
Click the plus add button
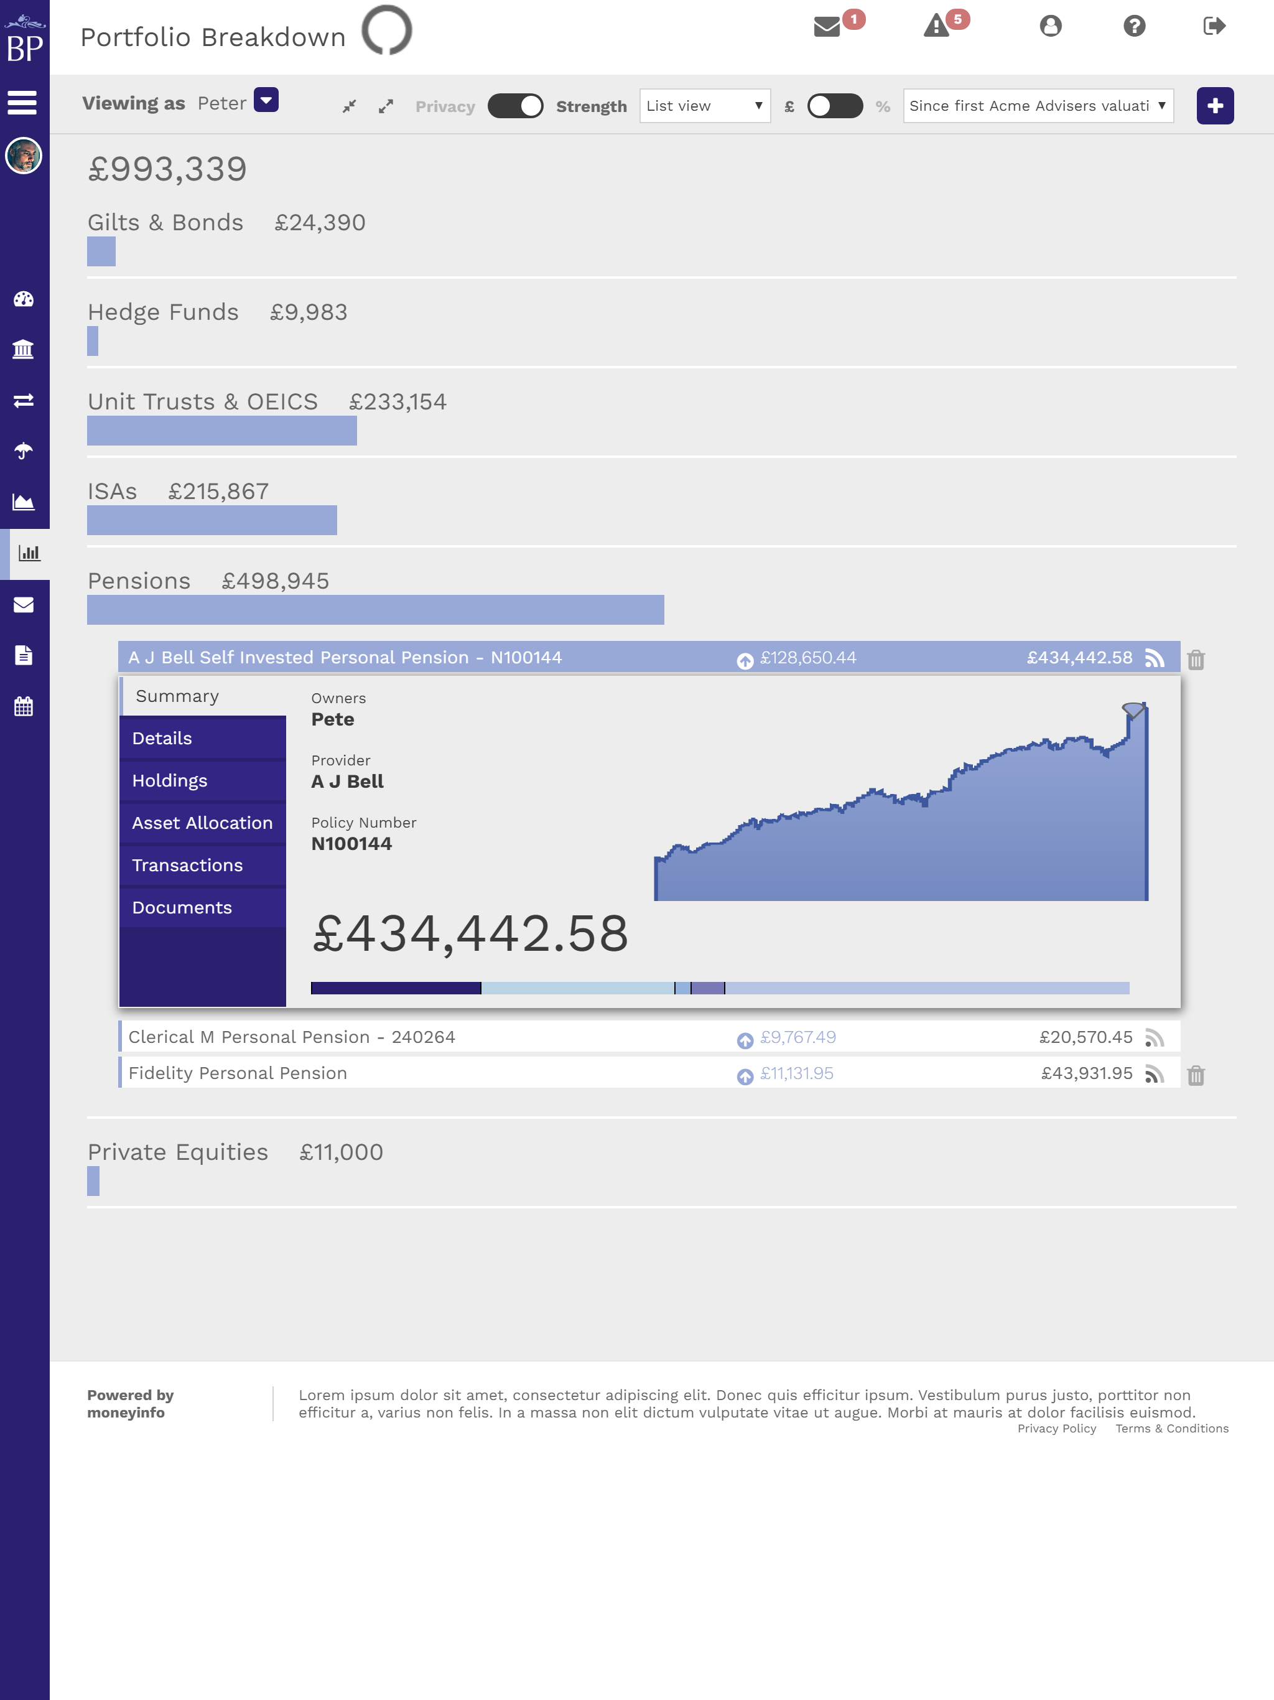1215,106
